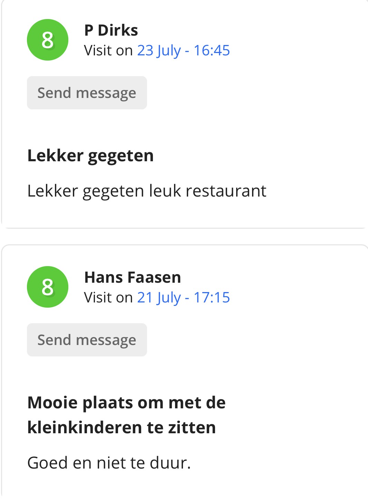Click the review text Lekker gegeten leuk restaurant
This screenshot has width=368, height=499.
(x=147, y=191)
